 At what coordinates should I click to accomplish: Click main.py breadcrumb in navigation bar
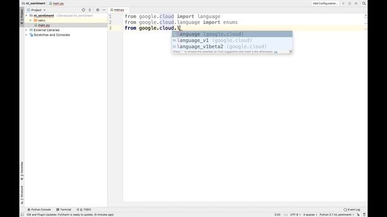56,4
